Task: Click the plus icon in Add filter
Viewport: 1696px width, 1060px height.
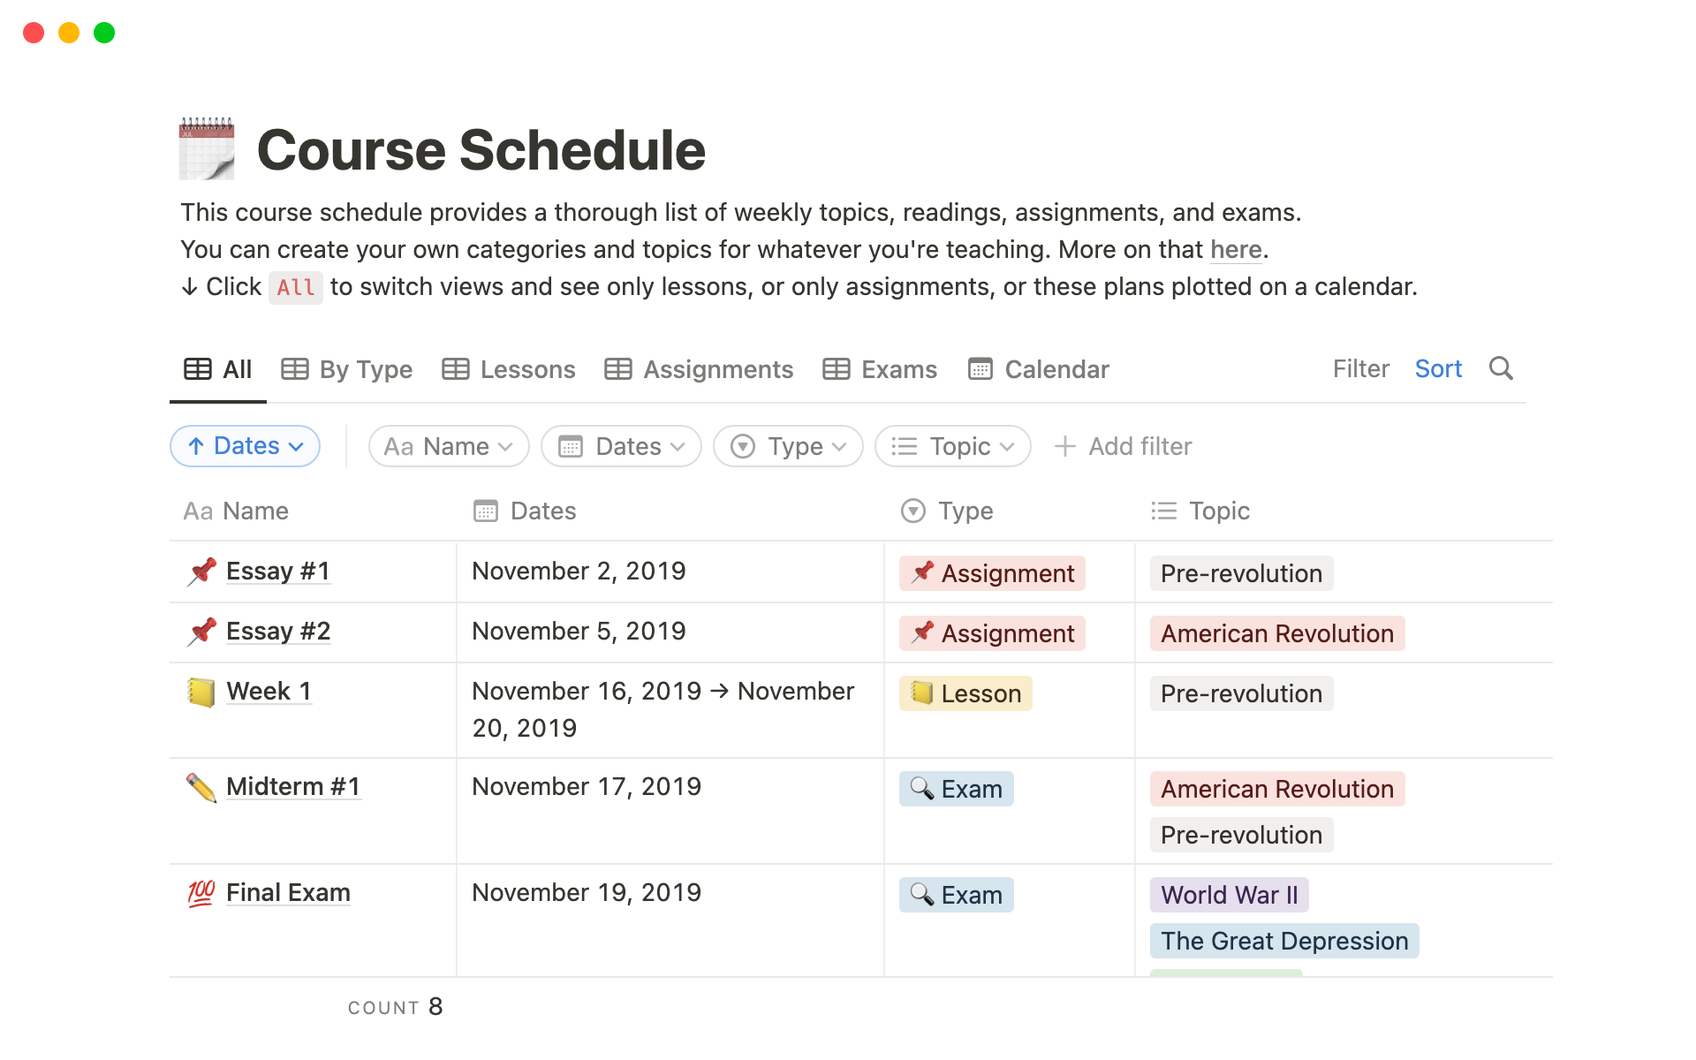Action: click(x=1065, y=446)
